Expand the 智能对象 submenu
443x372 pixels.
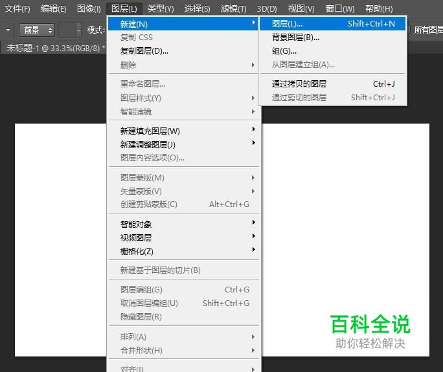[184, 224]
